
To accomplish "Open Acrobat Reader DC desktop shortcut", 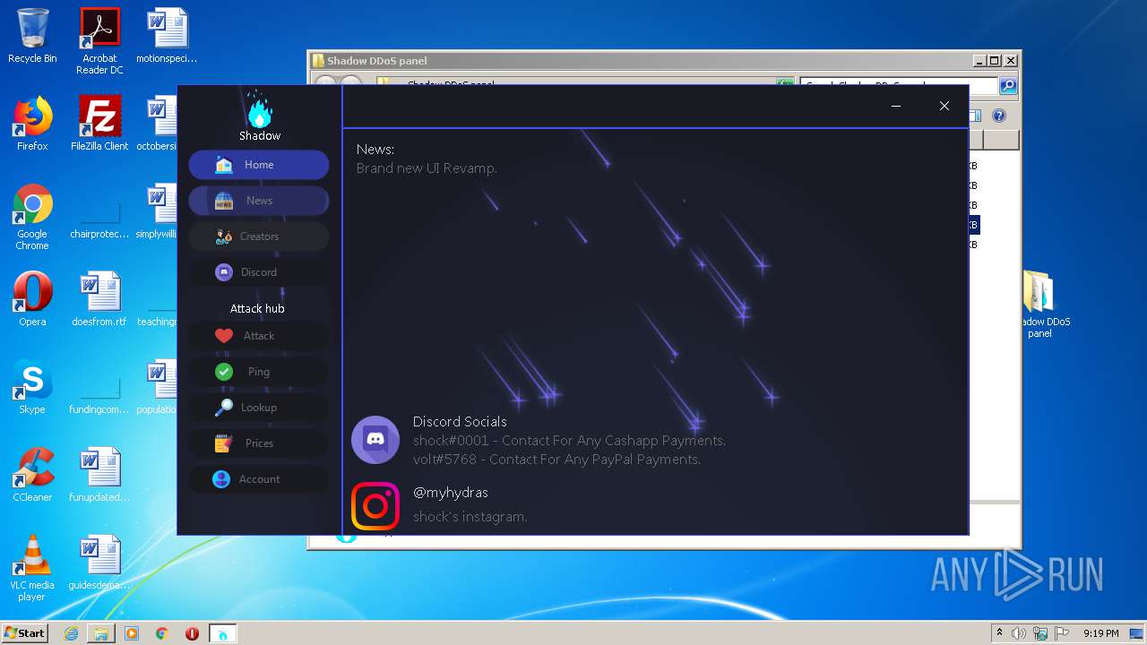I will click(99, 41).
